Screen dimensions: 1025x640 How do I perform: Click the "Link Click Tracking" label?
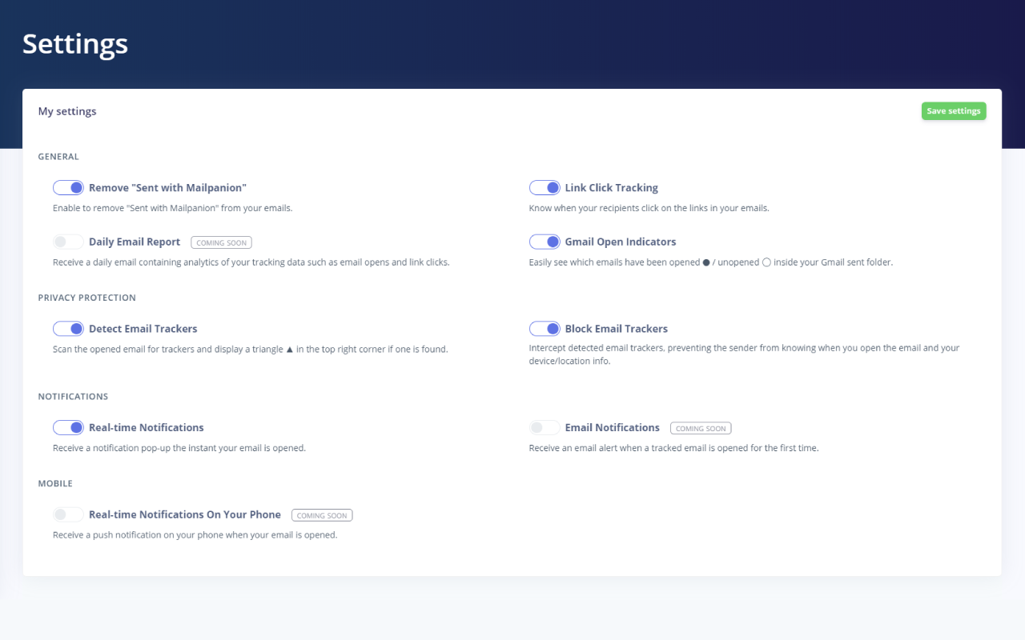[612, 188]
